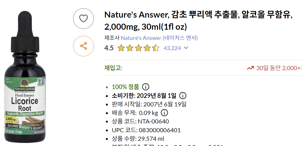Image resolution: width=302 pixels, height=146 pixels.
Task: Open info icon next to 배송 무게
Action: click(164, 113)
